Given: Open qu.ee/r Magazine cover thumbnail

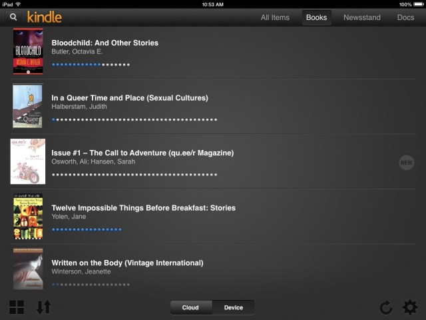Looking at the screenshot, I should (28, 161).
